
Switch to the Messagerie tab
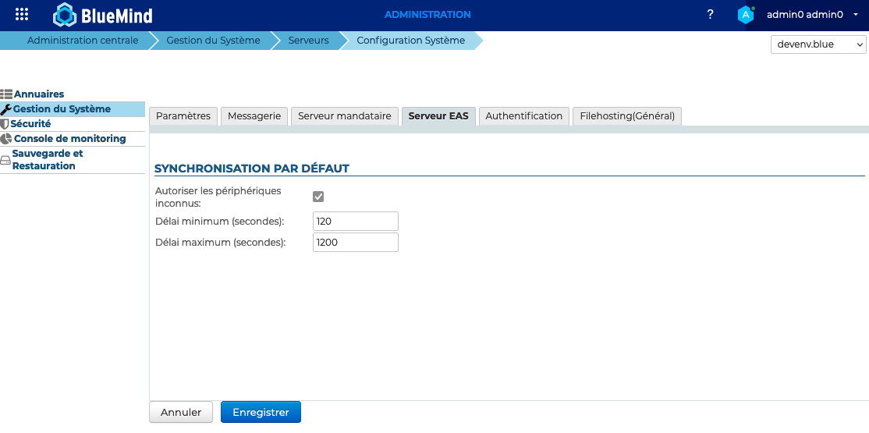pos(254,116)
